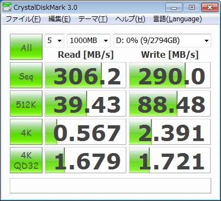Click the 4K QD32 read result 1.679
Viewport: 221px width, 201px height.
click(85, 160)
